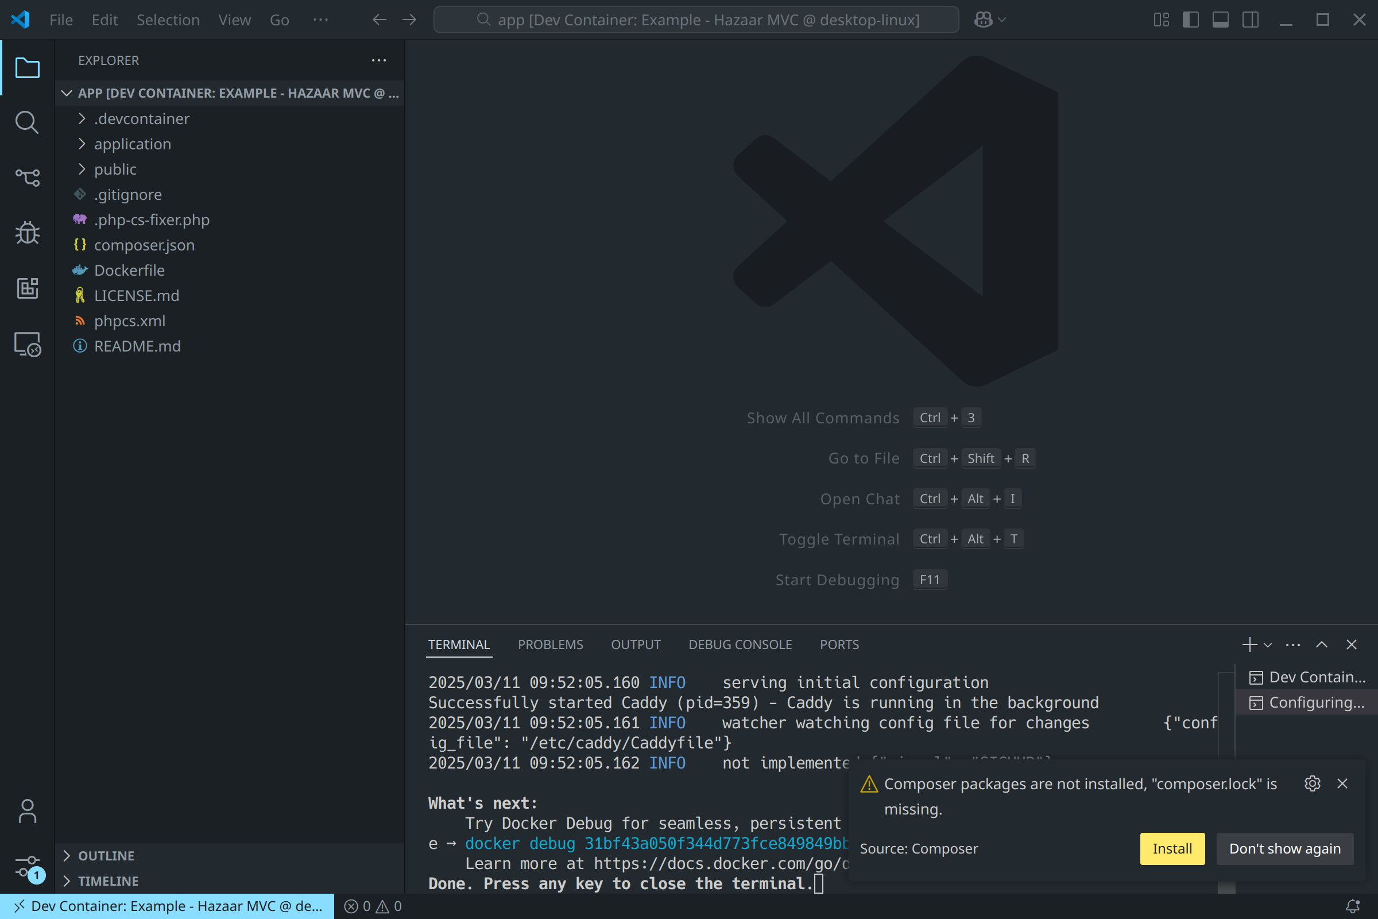The height and width of the screenshot is (919, 1378).
Task: Toggle the Primary Side Bar visibility
Action: (x=1190, y=20)
